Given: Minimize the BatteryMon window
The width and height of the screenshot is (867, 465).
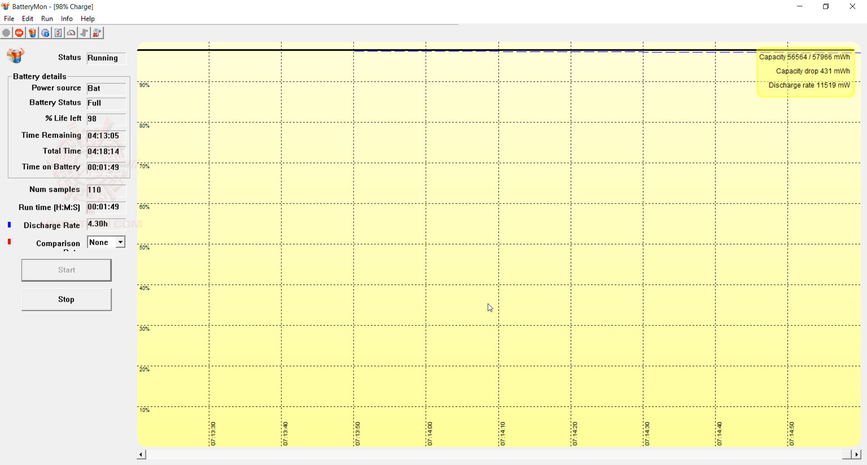Looking at the screenshot, I should tap(800, 6).
